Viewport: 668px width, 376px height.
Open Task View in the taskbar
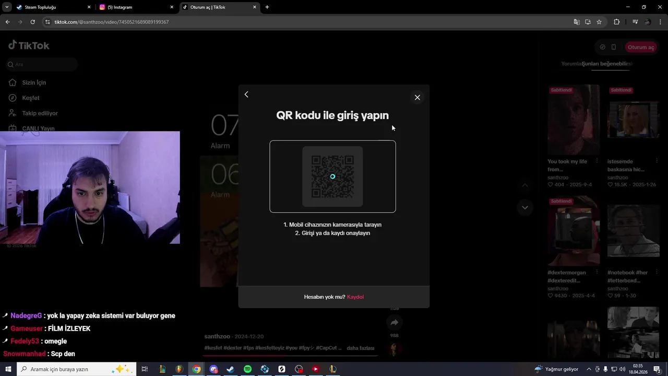145,369
